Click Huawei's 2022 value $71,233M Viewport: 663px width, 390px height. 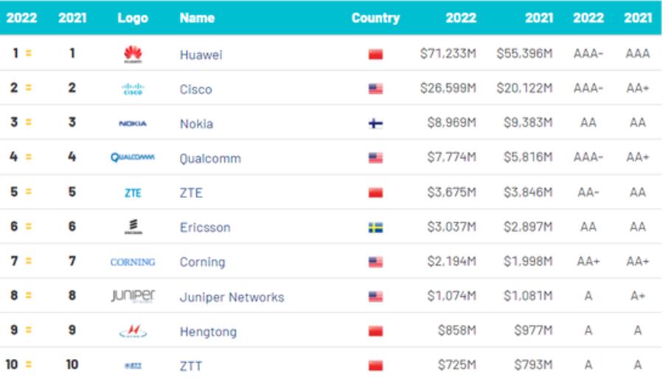click(448, 55)
